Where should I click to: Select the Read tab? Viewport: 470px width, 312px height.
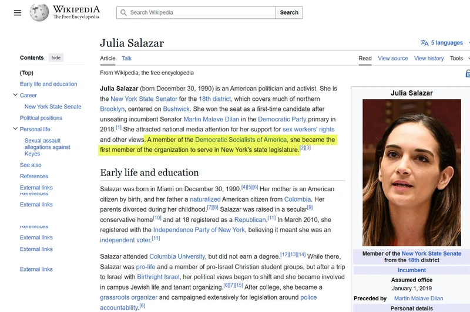click(x=365, y=58)
